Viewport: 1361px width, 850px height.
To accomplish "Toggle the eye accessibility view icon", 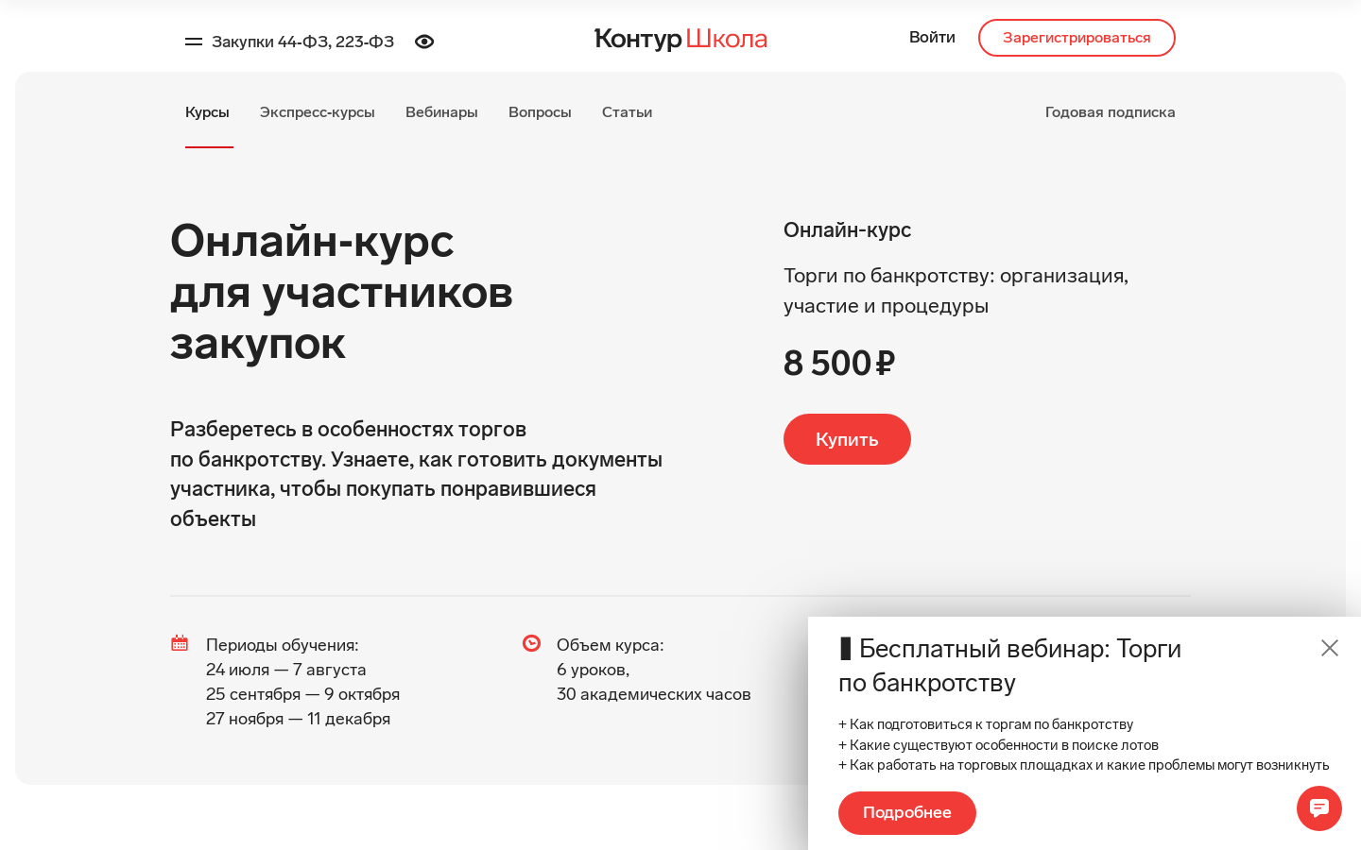I will (424, 42).
